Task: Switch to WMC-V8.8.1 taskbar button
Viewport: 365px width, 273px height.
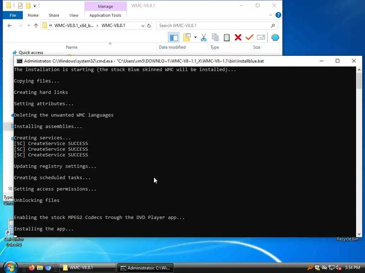Action: pyautogui.click(x=88, y=268)
